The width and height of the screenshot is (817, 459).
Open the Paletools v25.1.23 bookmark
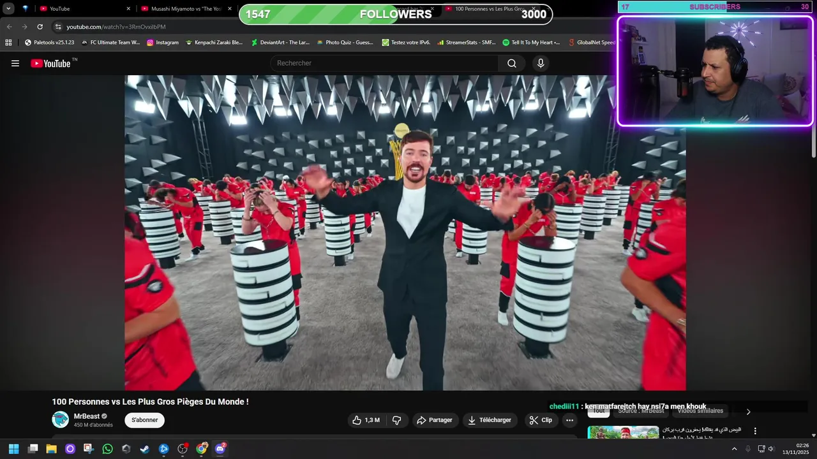49,43
